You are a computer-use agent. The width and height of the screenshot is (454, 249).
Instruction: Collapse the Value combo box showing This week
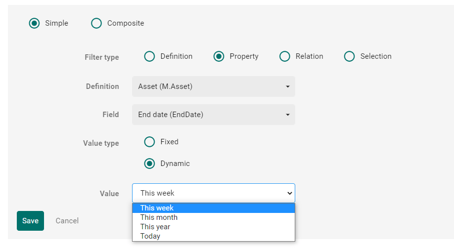tap(213, 193)
